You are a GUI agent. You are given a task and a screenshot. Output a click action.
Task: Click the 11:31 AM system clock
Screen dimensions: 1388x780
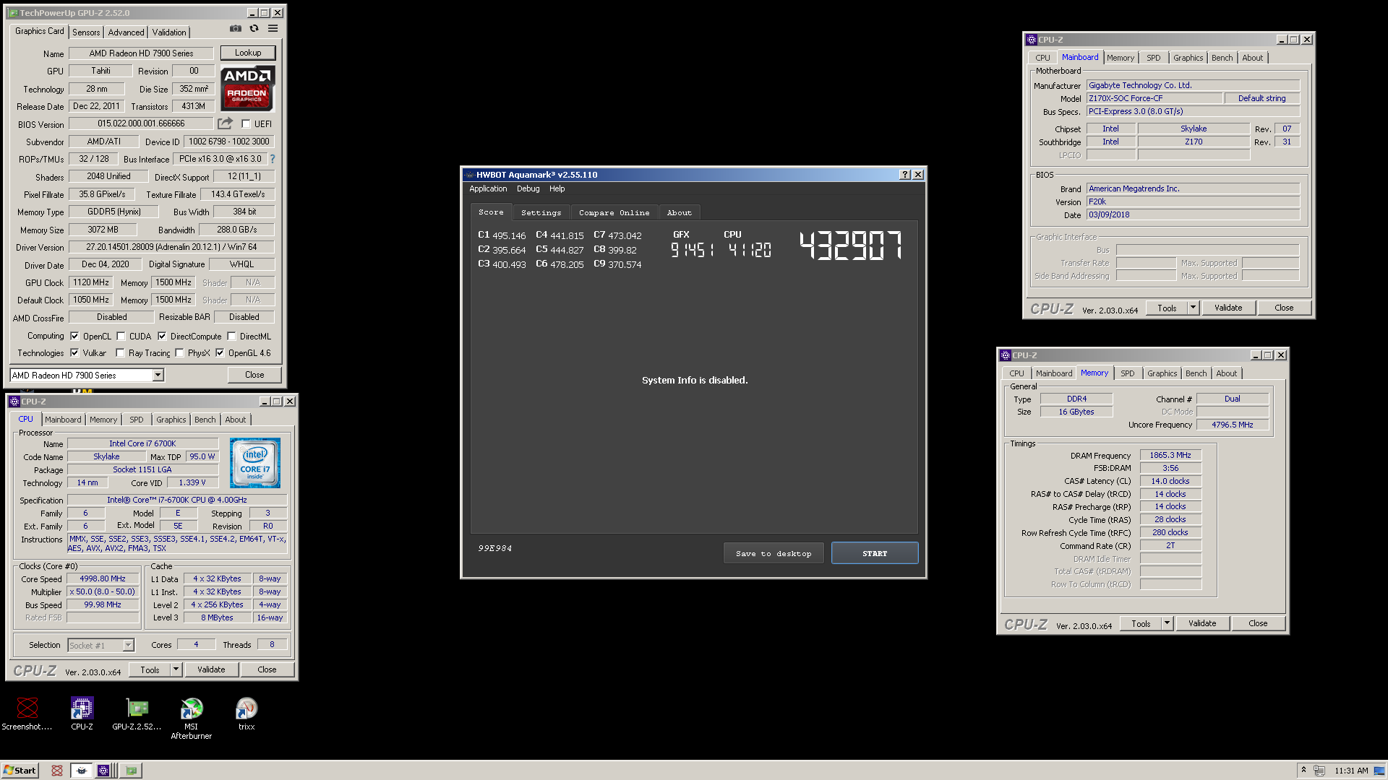1351,771
